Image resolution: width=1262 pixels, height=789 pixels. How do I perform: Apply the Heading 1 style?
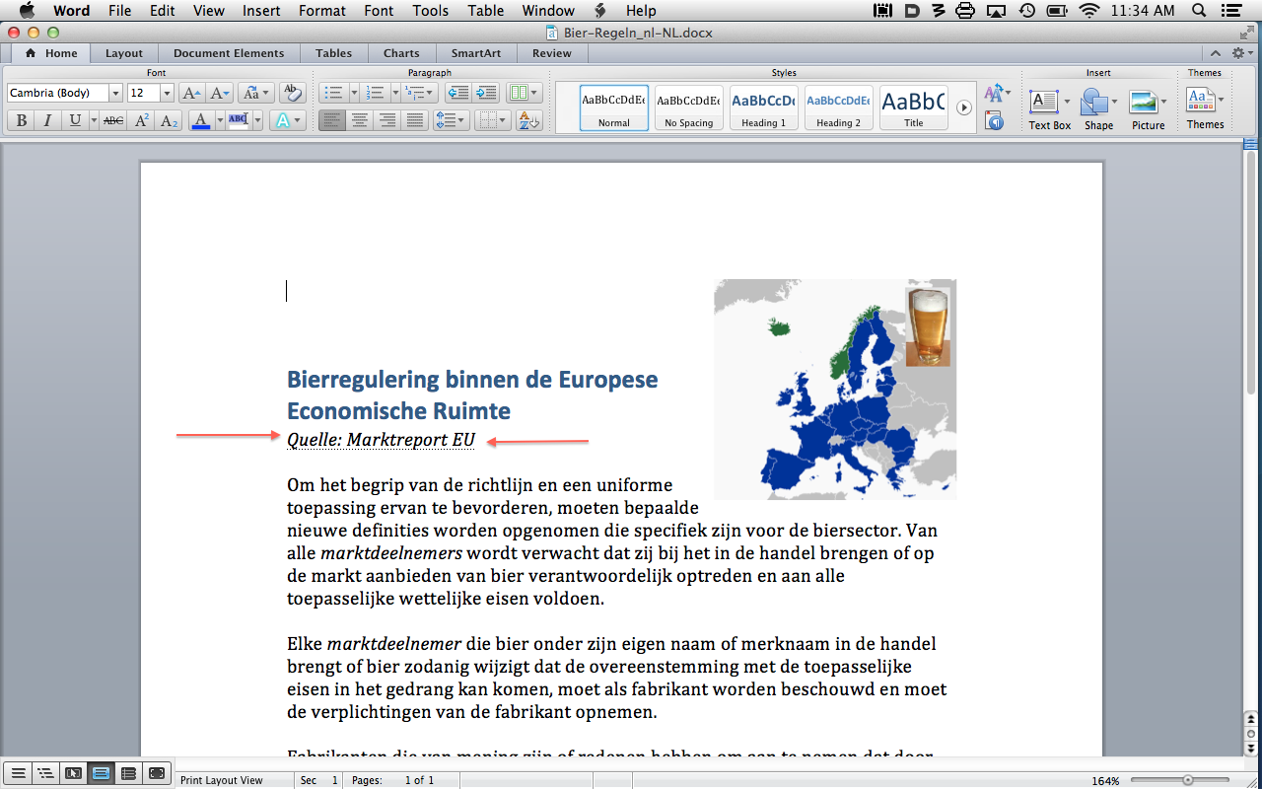click(764, 107)
